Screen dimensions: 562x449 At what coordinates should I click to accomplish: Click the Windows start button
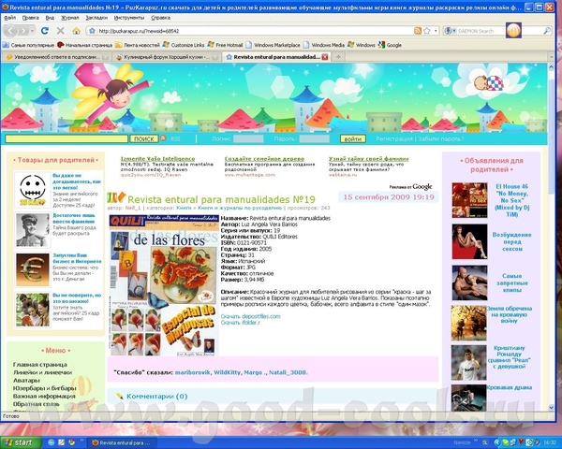tap(21, 442)
